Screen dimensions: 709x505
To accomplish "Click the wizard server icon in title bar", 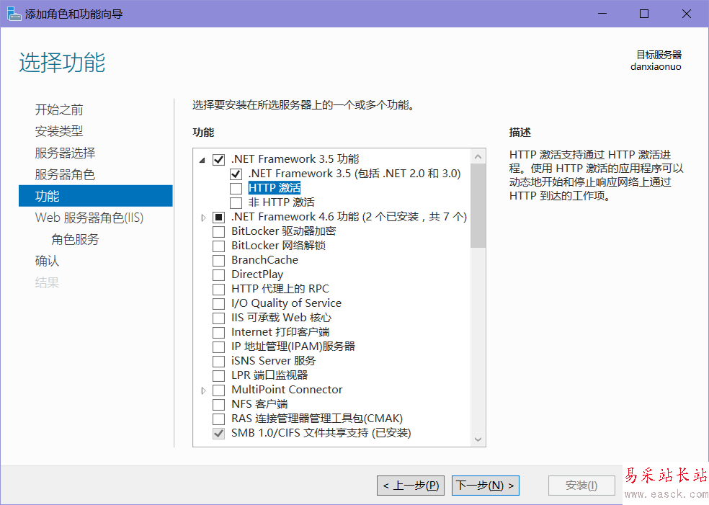I will (x=14, y=14).
